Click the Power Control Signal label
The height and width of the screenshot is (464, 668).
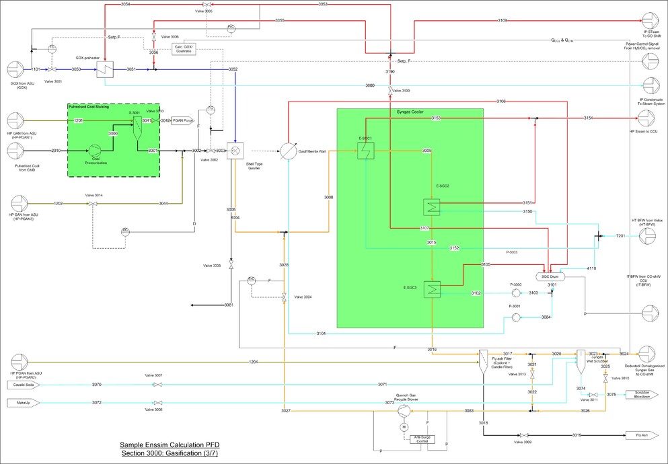click(x=642, y=46)
